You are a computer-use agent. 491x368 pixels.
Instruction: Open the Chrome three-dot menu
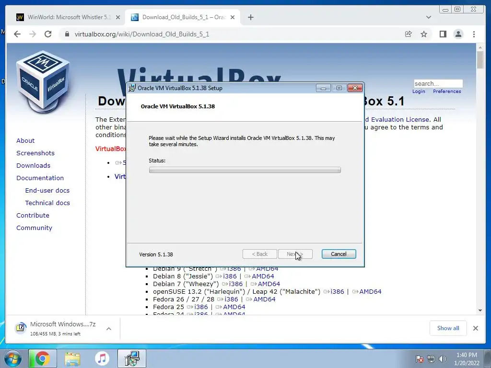(x=474, y=34)
